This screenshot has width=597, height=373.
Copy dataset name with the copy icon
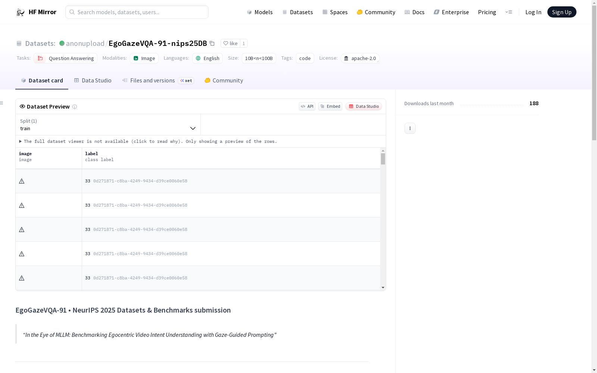click(x=212, y=43)
